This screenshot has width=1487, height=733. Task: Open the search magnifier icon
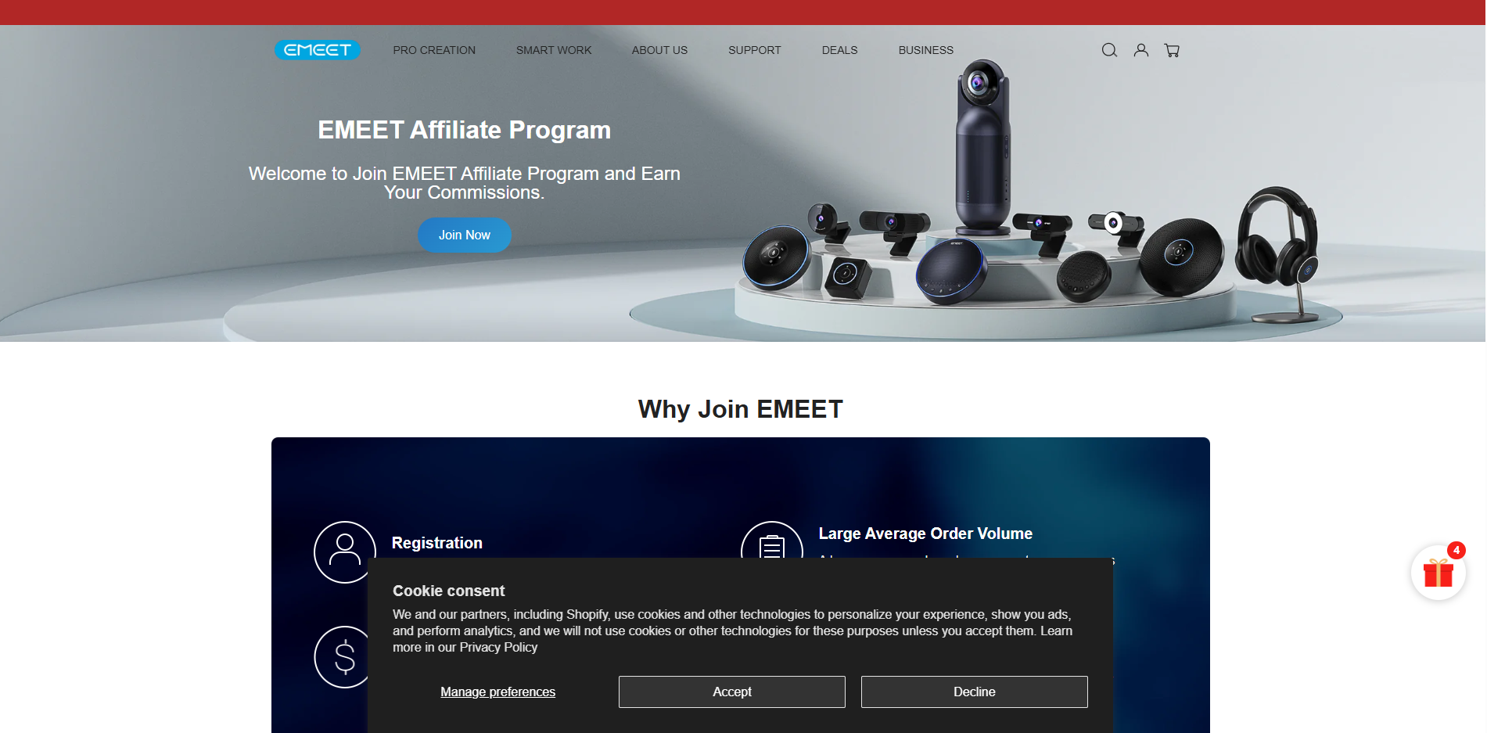1109,50
